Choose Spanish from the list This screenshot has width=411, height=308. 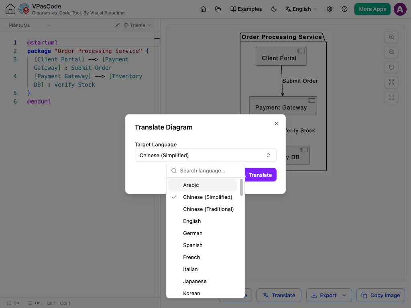[x=202, y=245]
